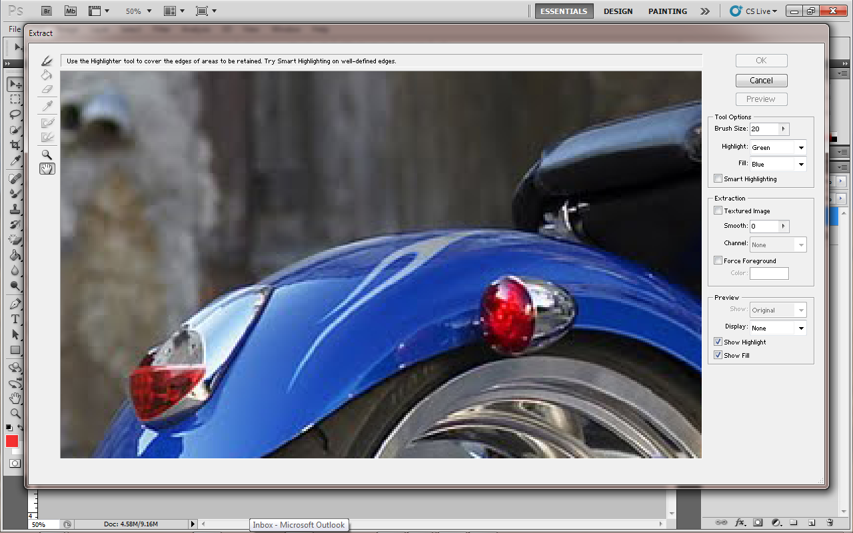Screen dimensions: 853x533
Task: Select the Rectangular Marquee tool
Action: coord(15,99)
